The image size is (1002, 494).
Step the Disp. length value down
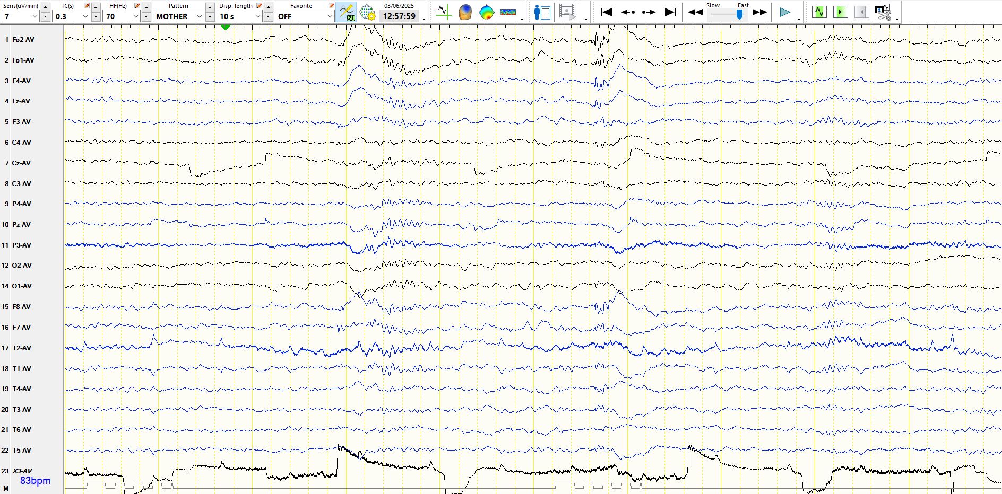click(x=268, y=16)
